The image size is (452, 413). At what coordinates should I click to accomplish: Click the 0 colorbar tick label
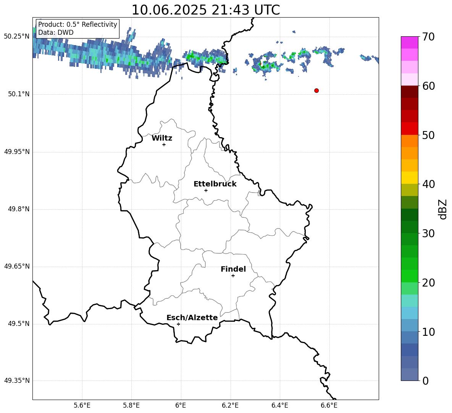pos(426,381)
